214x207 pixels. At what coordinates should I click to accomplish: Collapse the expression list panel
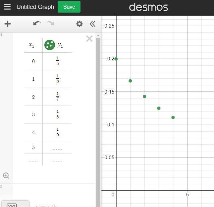coord(92,24)
